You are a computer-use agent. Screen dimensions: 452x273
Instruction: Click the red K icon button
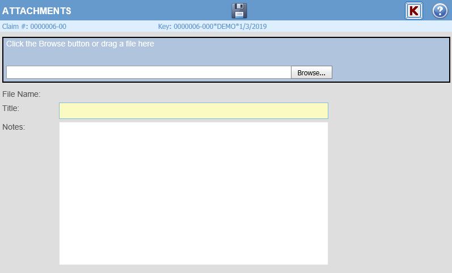pyautogui.click(x=414, y=11)
